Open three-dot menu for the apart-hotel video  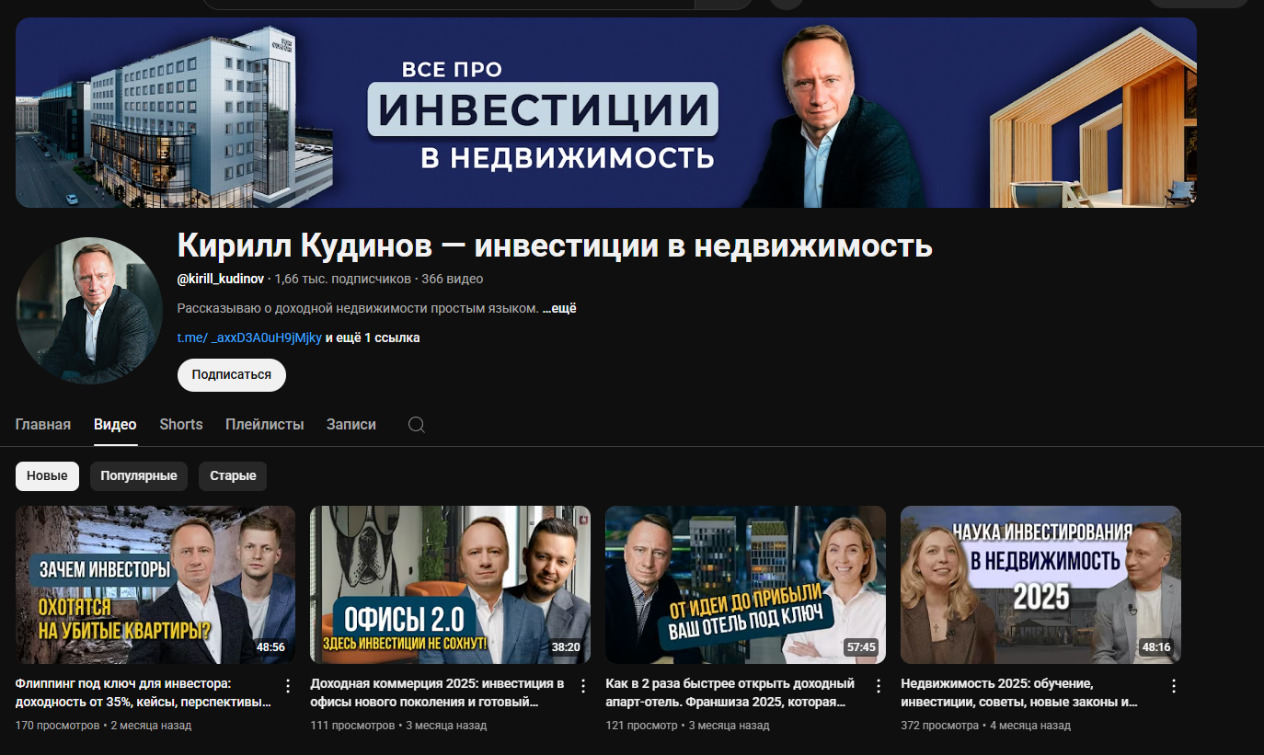click(879, 686)
